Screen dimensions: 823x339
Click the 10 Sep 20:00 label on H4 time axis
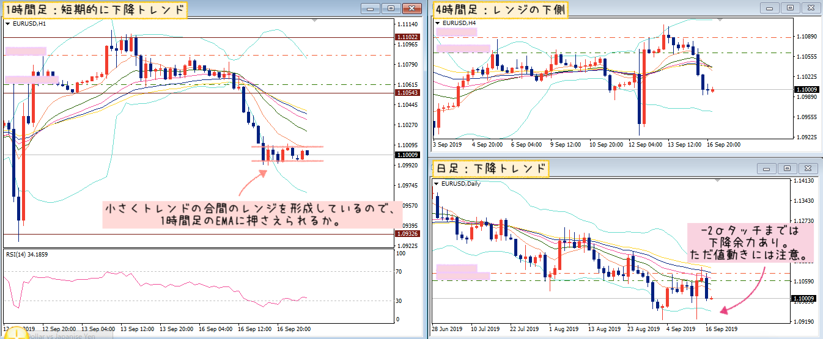coord(606,145)
